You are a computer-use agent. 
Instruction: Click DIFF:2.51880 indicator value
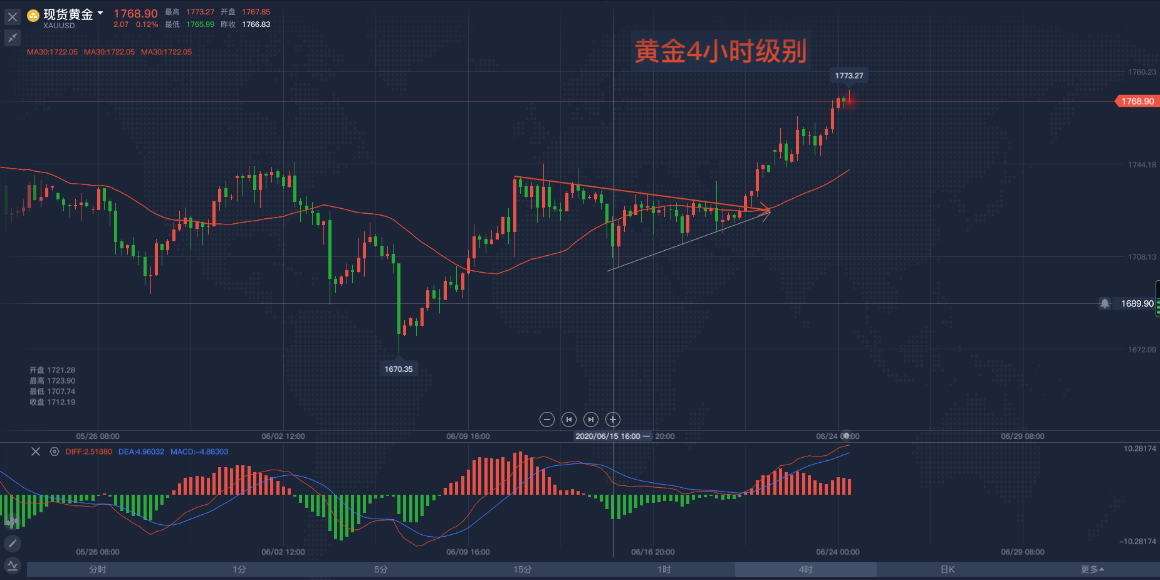click(x=89, y=451)
